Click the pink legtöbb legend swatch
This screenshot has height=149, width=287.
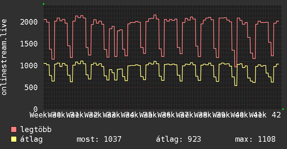14,129
